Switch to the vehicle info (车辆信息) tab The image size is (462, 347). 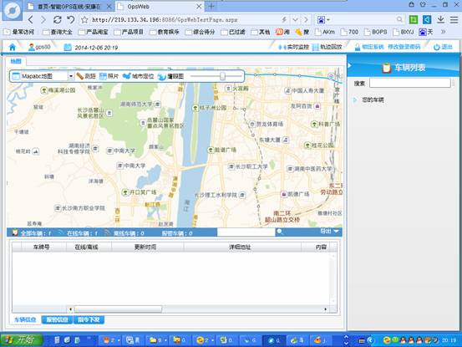[x=25, y=319]
